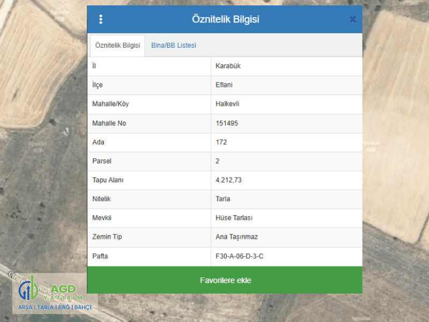
Task: Click the Ada value 172
Action: point(221,142)
